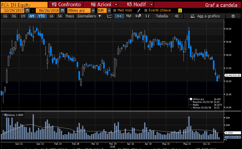Open the start date calendar picker
This screenshot has height=149, width=242.
tap(27, 10)
